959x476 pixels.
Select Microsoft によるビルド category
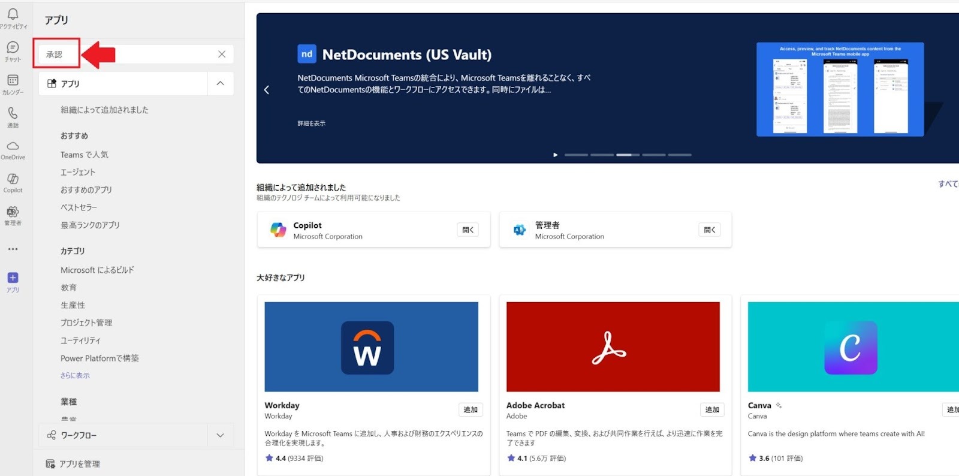tap(97, 270)
